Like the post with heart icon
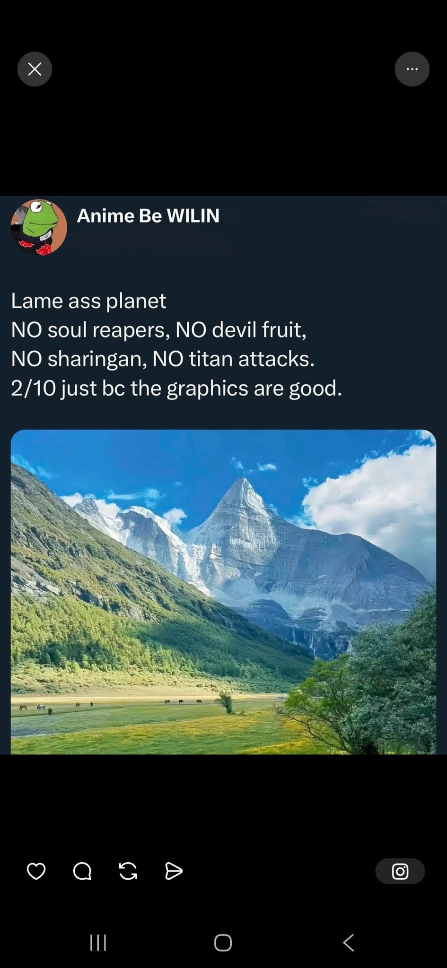447x968 pixels. (x=36, y=871)
